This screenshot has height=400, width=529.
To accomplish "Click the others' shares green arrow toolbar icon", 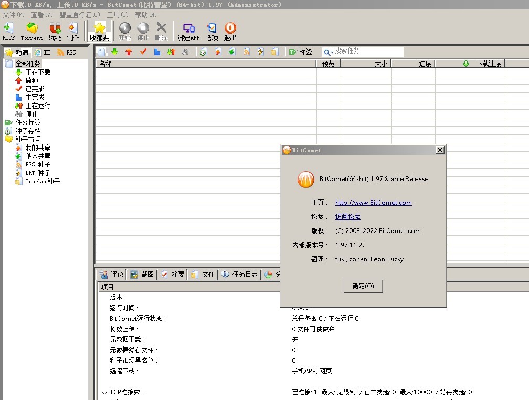I will point(232,51).
